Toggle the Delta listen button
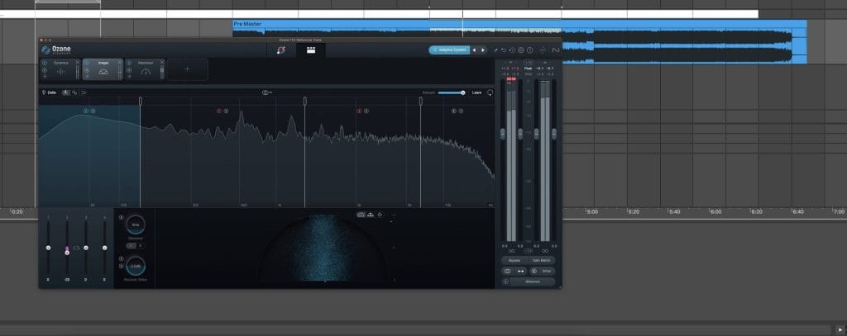 pyautogui.click(x=49, y=92)
